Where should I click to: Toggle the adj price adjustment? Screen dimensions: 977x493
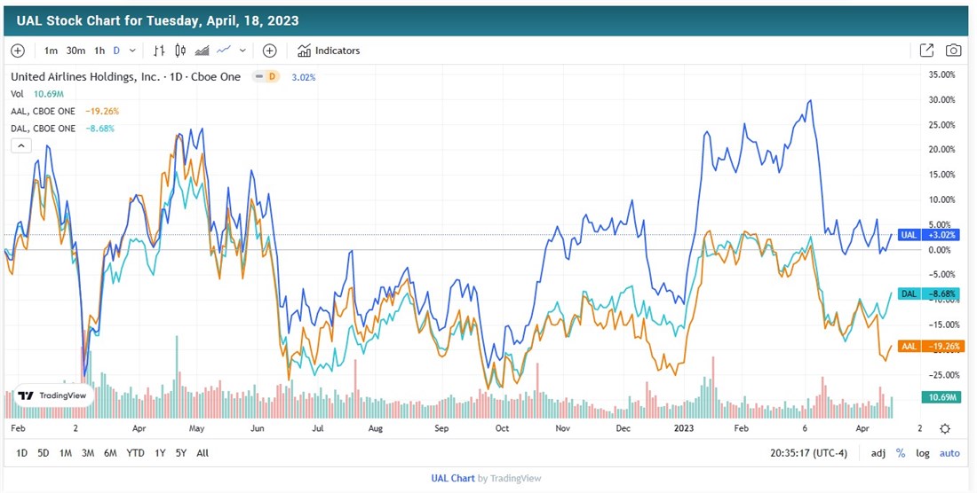(878, 453)
